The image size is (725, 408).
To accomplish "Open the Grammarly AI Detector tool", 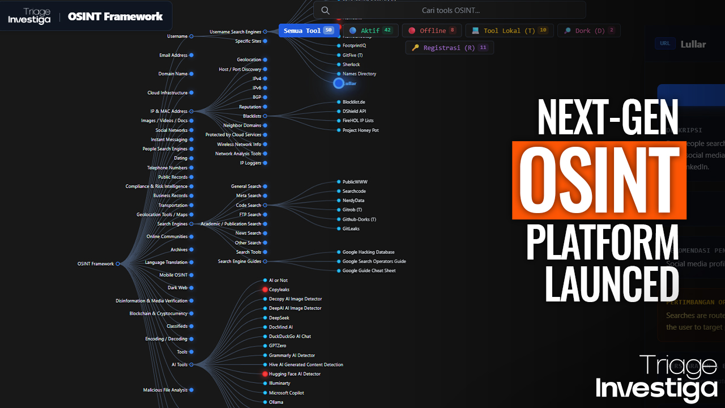I will click(x=292, y=355).
